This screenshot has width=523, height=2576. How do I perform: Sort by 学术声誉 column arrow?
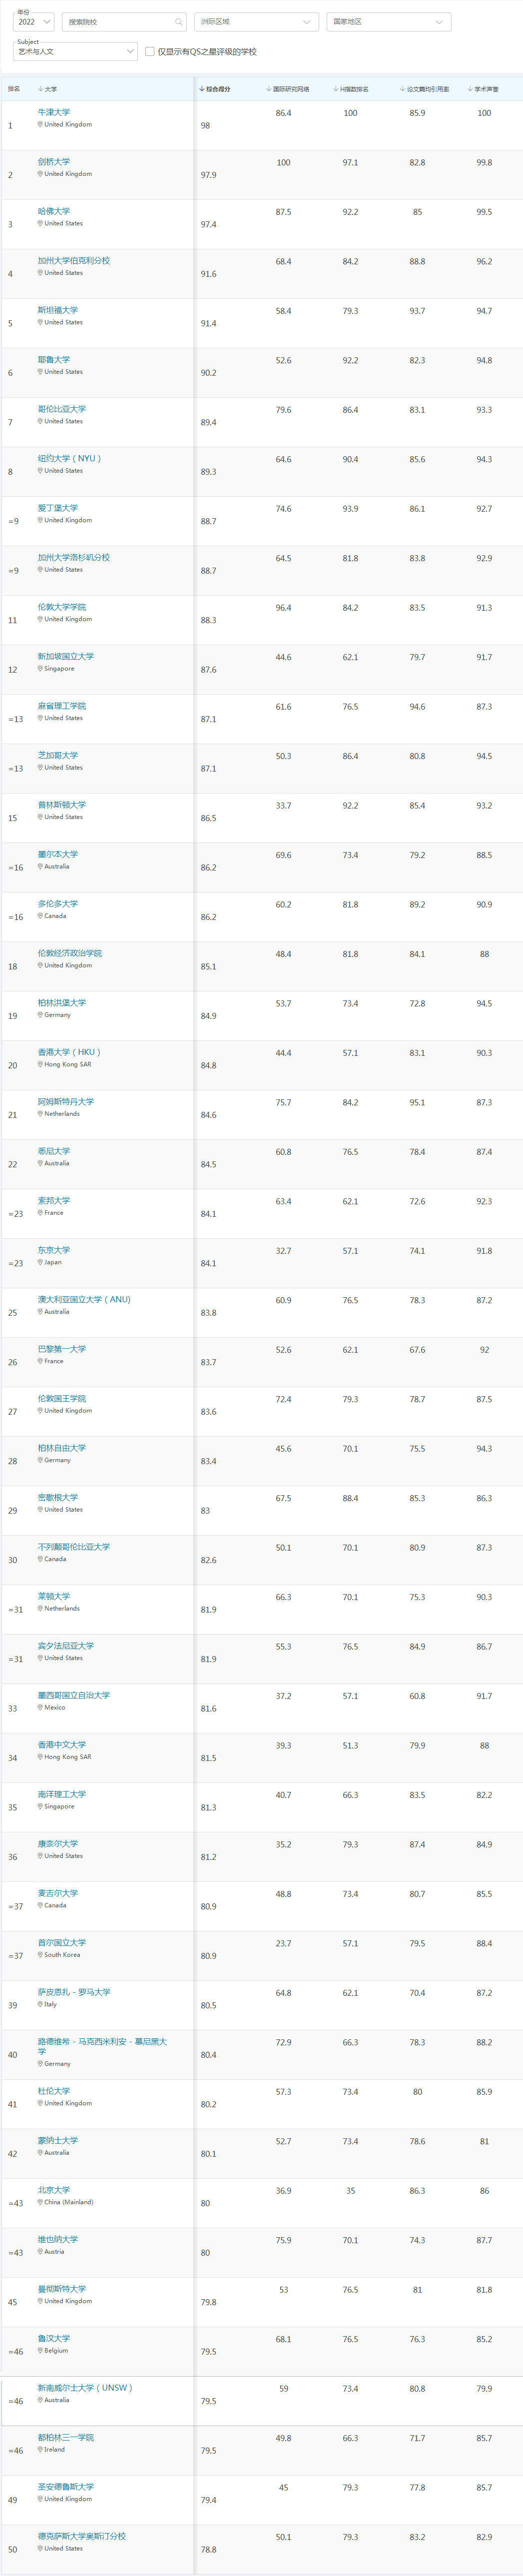point(469,89)
